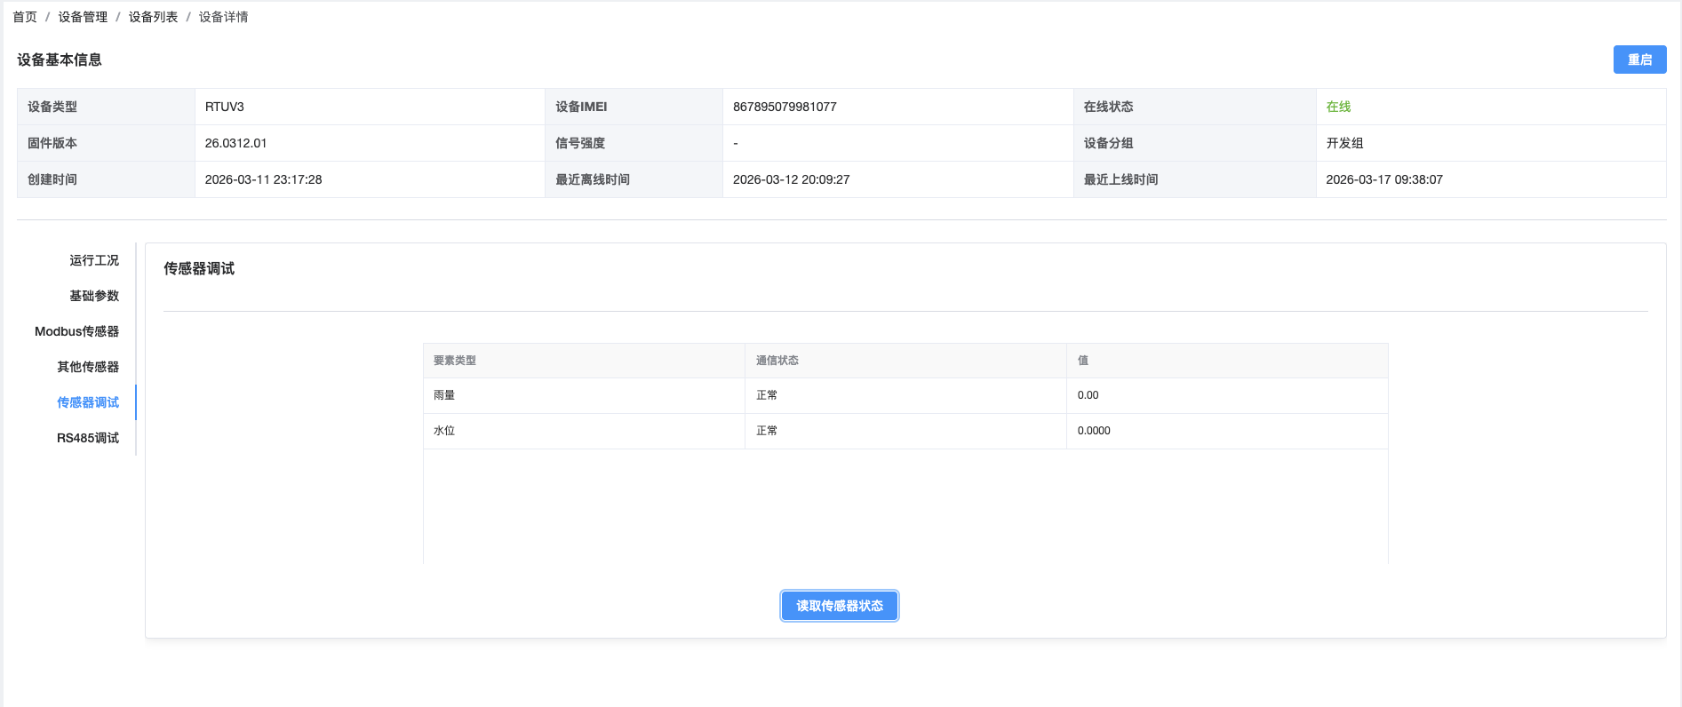Click the green 在线 status text
Screen dimensions: 1682x707
click(1338, 107)
